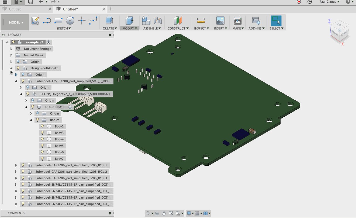Select the Spline sketch tool

(93, 21)
